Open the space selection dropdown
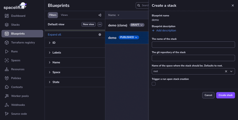Screen dimensions: 238x120 click(231, 71)
